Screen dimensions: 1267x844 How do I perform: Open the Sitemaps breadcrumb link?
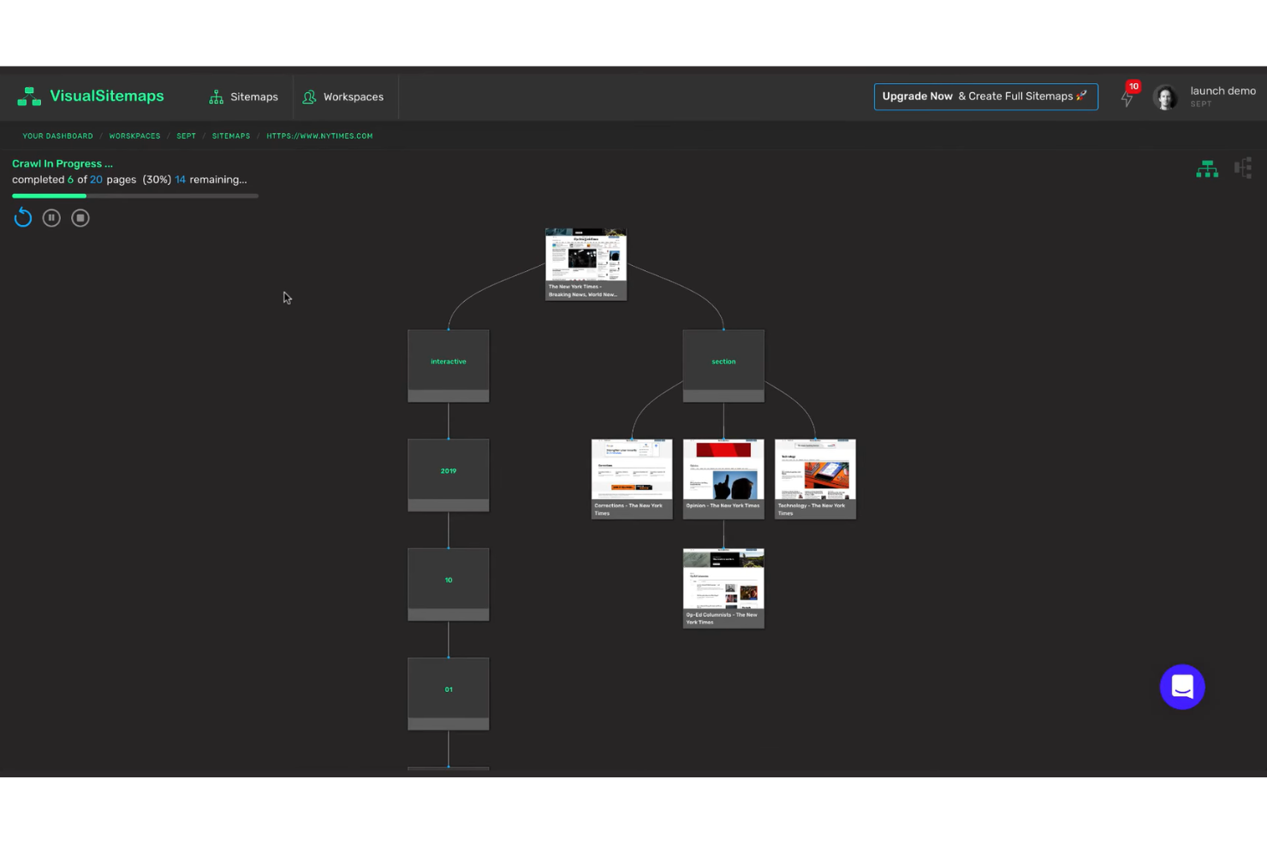point(231,136)
